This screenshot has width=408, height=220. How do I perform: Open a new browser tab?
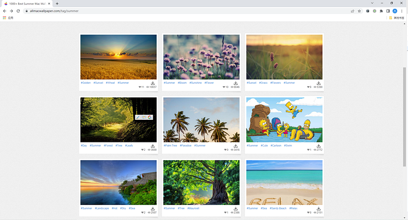click(x=57, y=3)
